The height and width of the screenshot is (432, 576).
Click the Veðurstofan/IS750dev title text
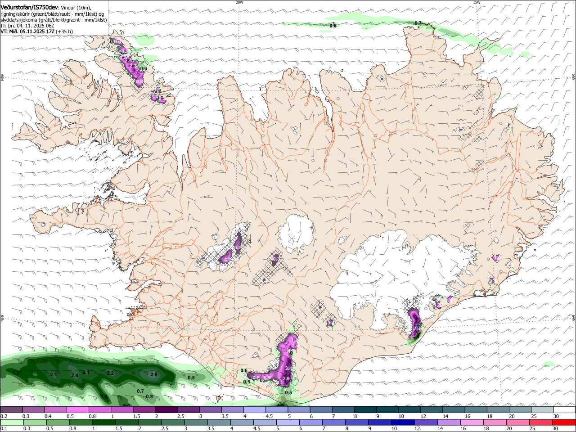29,7
